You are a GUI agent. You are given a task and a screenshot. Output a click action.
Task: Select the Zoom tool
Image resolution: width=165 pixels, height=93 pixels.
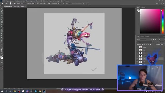coord(2,51)
